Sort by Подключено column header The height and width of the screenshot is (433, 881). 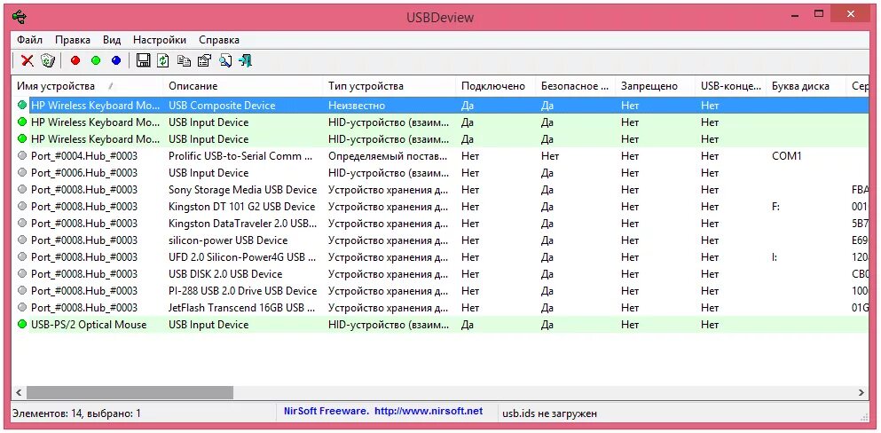[496, 86]
